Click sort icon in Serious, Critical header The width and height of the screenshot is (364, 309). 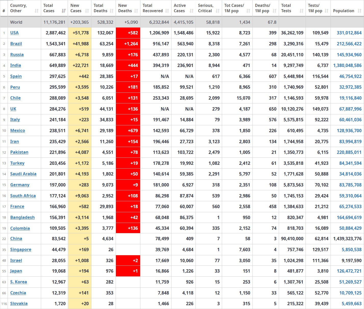[x=217, y=11]
